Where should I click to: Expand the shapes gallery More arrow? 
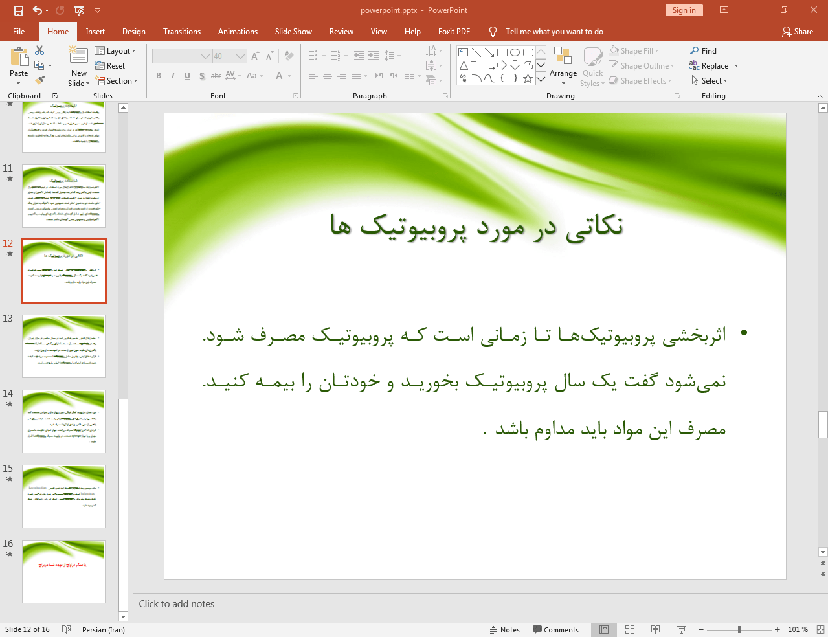[541, 79]
